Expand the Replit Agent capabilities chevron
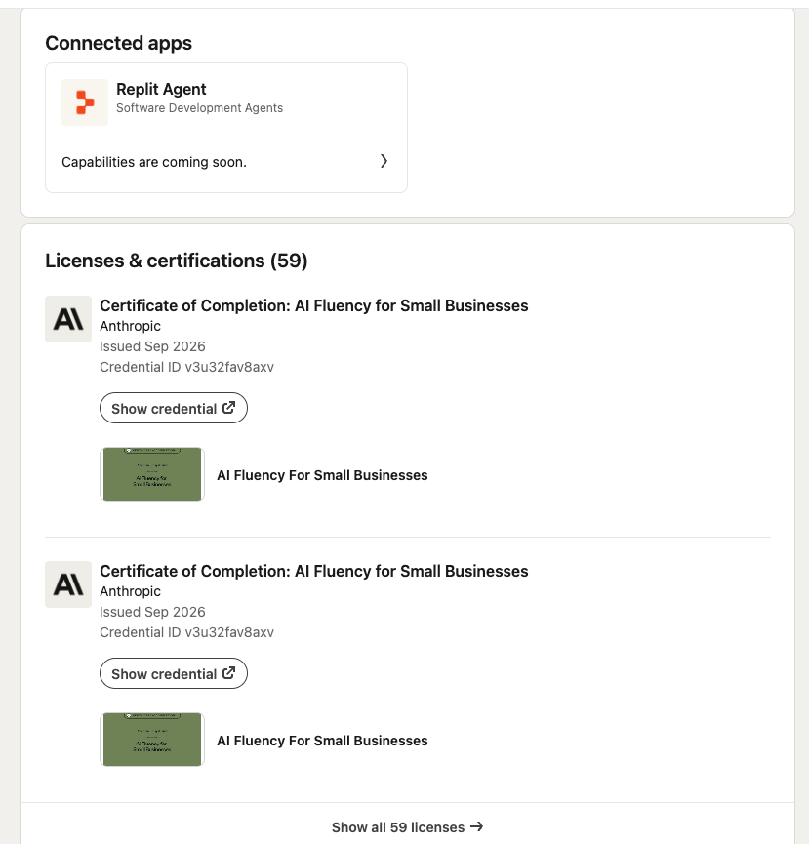809x844 pixels. pos(384,161)
